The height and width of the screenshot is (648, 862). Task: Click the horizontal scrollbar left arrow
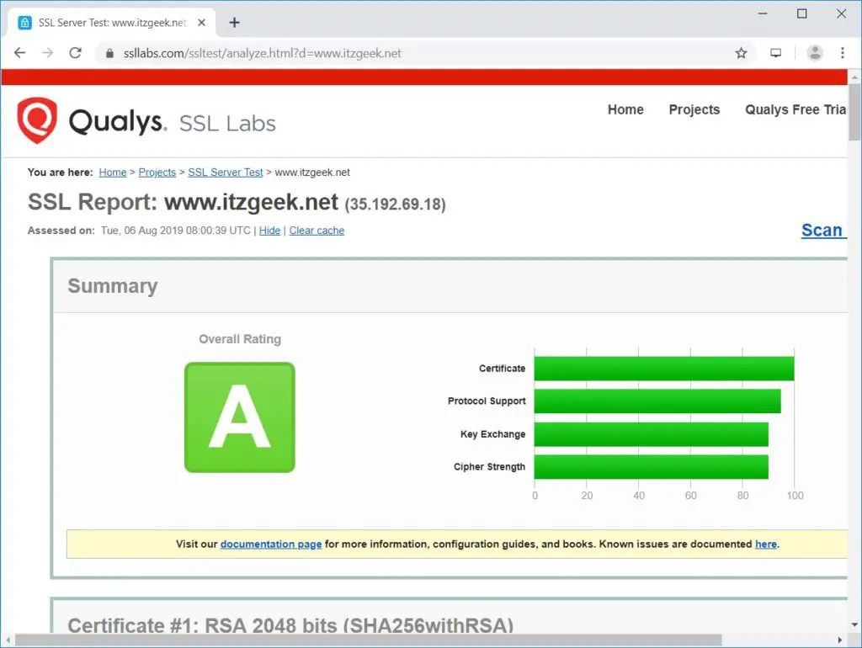coord(8,640)
